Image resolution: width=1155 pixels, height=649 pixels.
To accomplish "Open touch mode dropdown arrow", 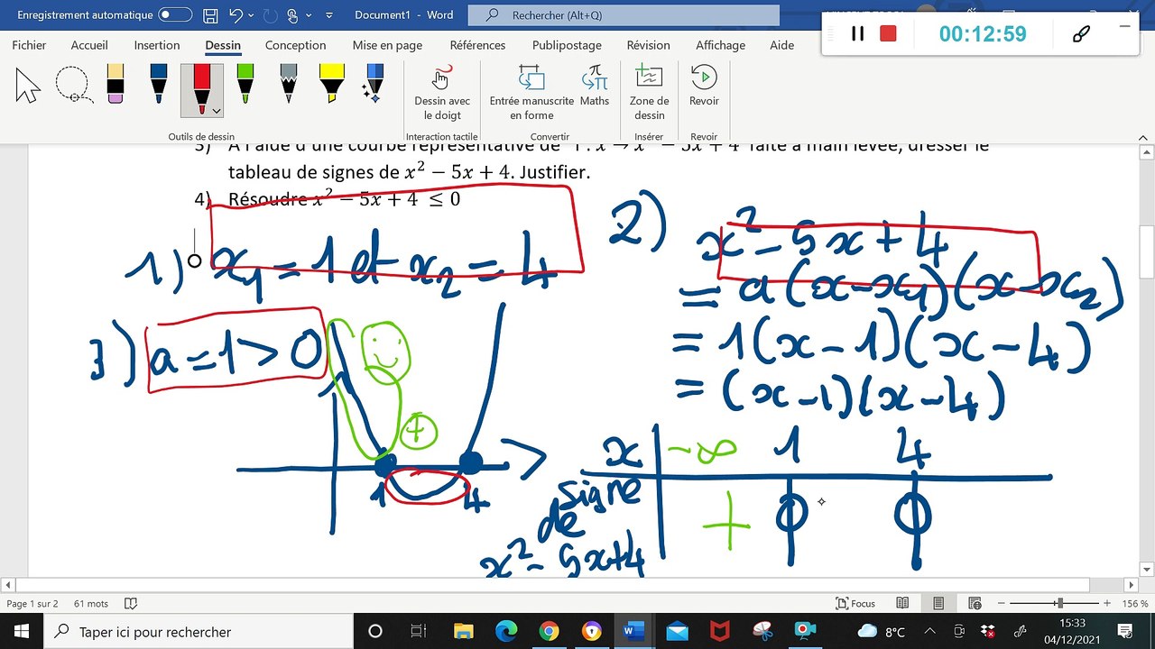I will [x=307, y=16].
